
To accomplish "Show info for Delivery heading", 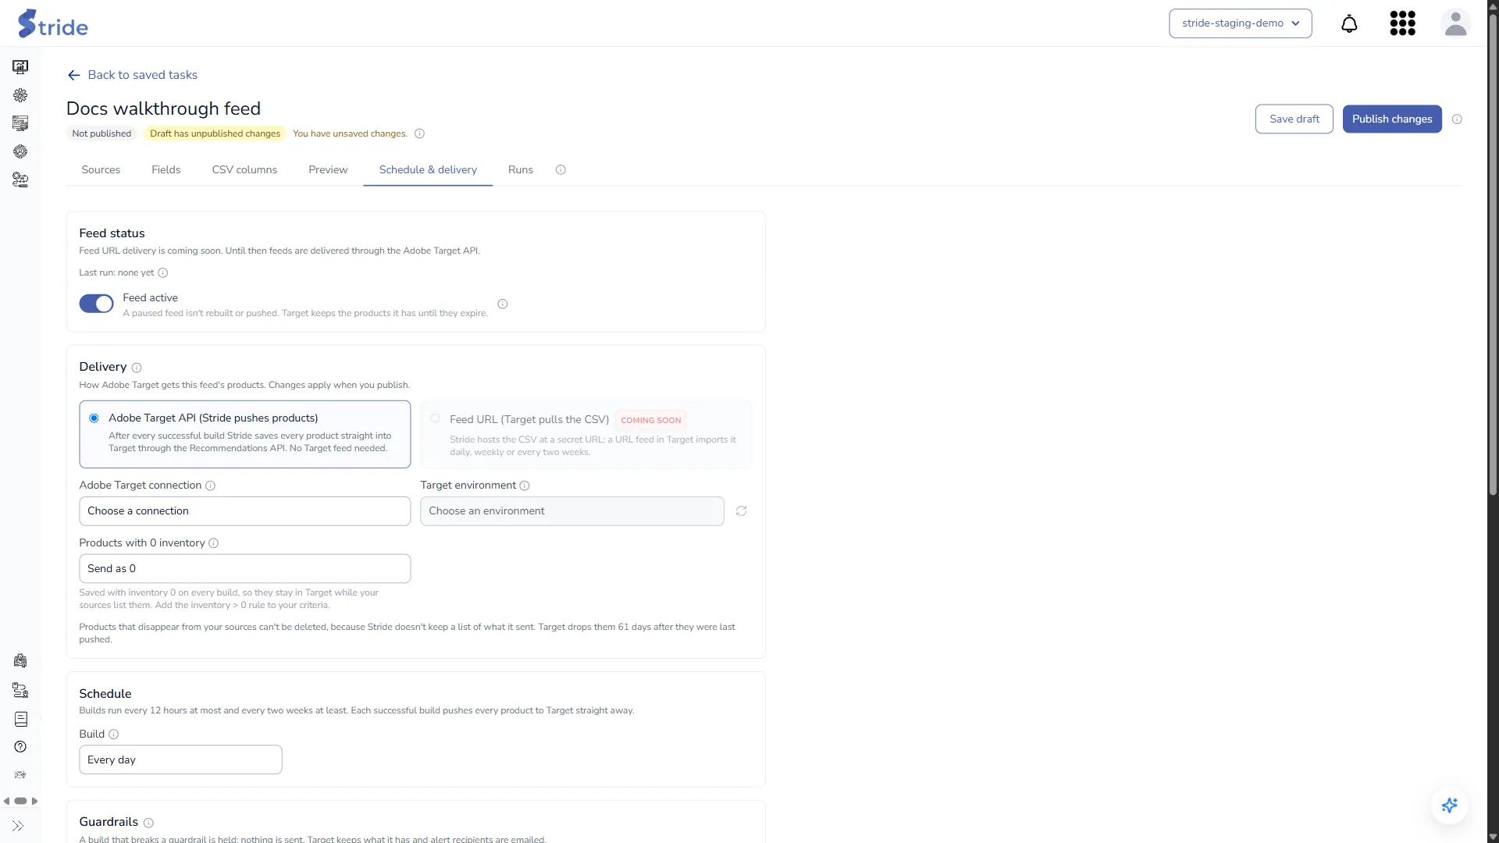I will click(x=137, y=368).
